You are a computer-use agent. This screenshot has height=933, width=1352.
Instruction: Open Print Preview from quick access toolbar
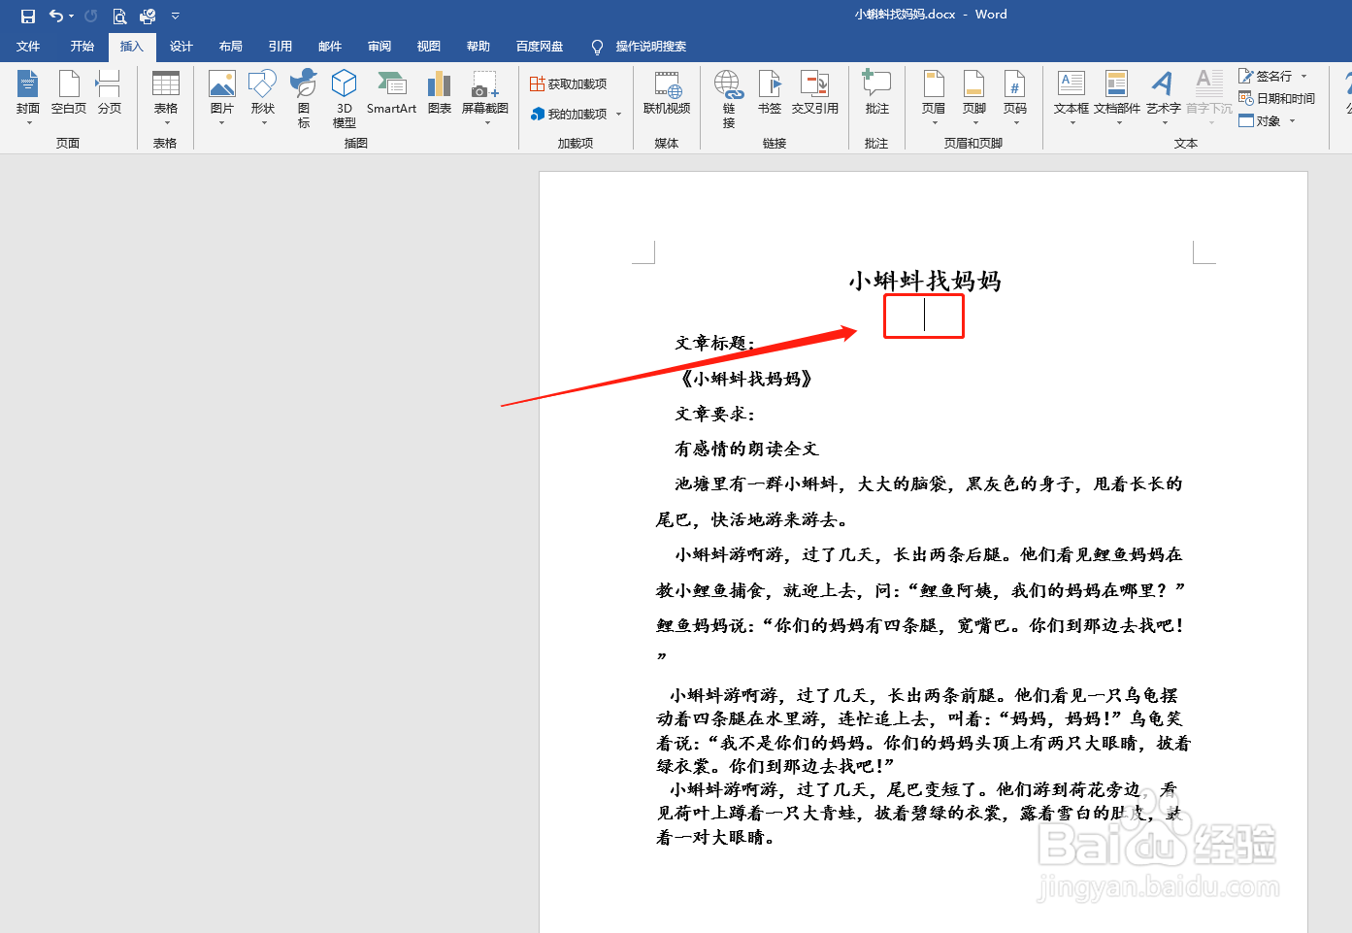coord(119,16)
